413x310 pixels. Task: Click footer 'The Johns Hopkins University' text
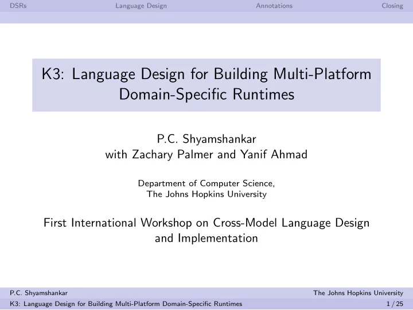click(x=358, y=293)
